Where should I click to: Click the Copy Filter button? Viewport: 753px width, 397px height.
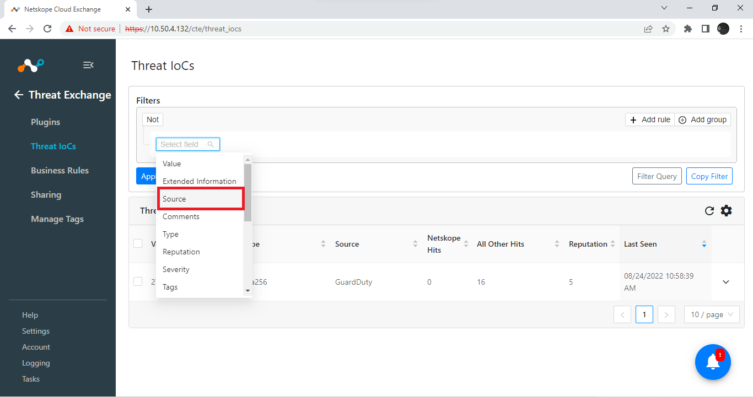pyautogui.click(x=709, y=176)
